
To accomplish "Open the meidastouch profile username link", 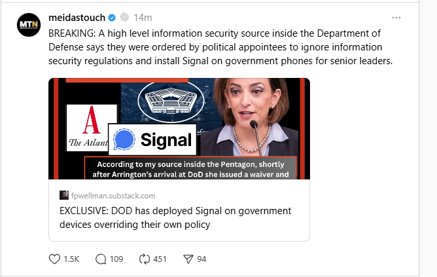I will tap(77, 17).
